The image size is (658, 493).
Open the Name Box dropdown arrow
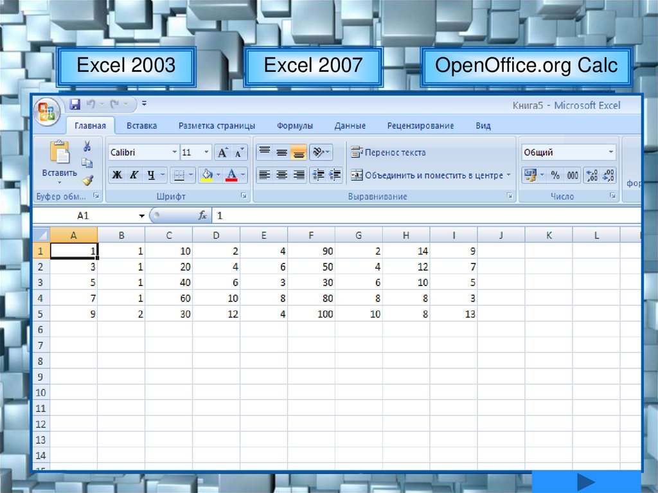click(x=142, y=216)
